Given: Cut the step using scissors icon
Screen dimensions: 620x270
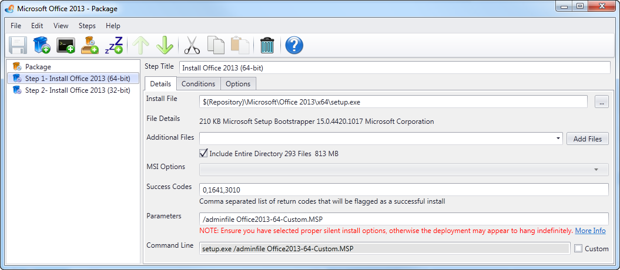Looking at the screenshot, I should (192, 45).
